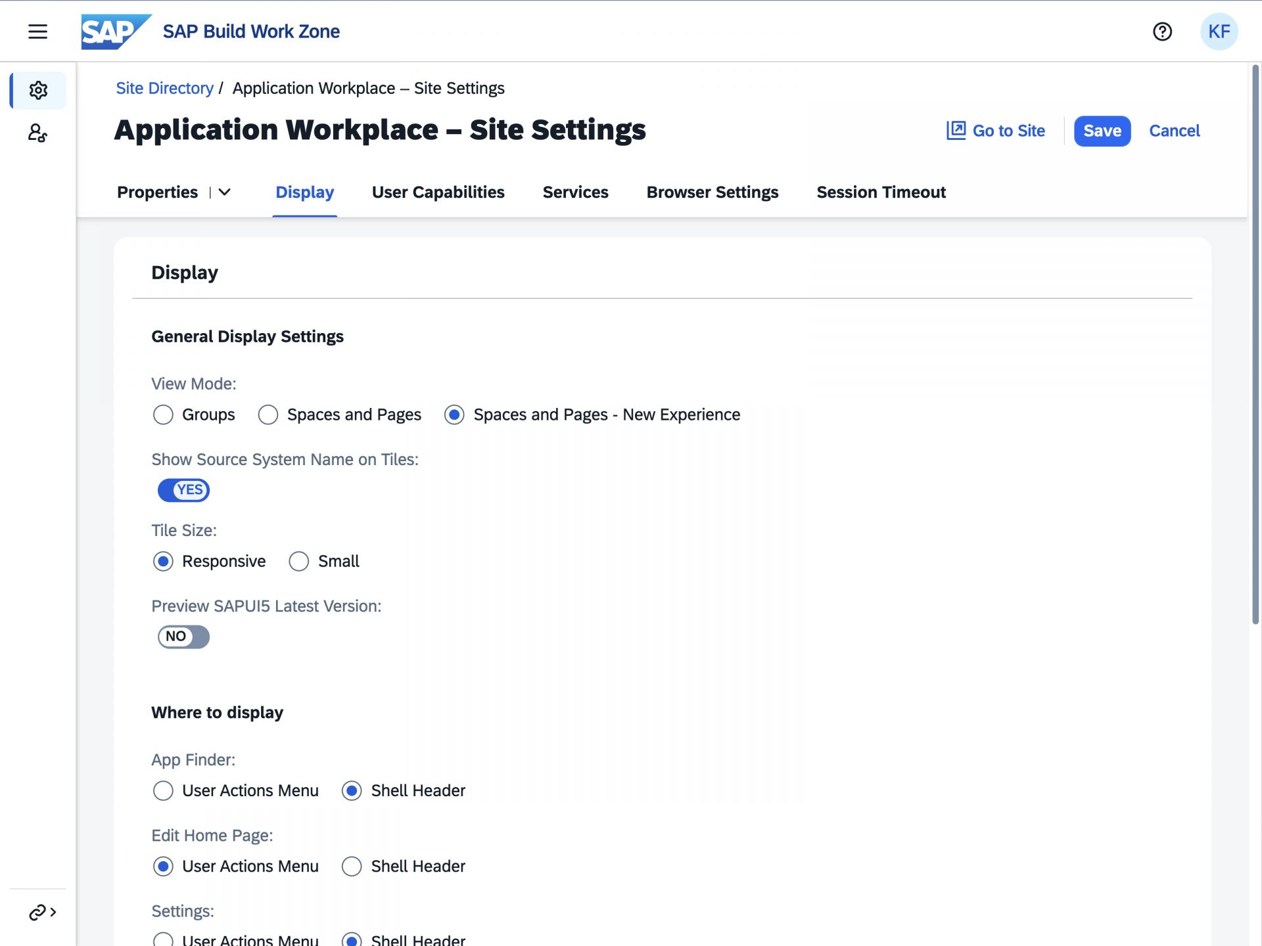Choose Spaces and Pages - New Experience
Image resolution: width=1262 pixels, height=946 pixels.
[x=454, y=415]
